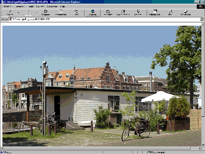
Task: Click the horizontal scrollbar right arrow
Action: pos(200,148)
